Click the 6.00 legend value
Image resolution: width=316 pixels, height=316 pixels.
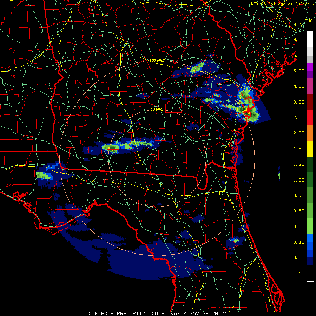coord(299,55)
